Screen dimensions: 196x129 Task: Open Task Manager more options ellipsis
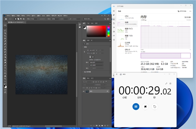click(190, 11)
